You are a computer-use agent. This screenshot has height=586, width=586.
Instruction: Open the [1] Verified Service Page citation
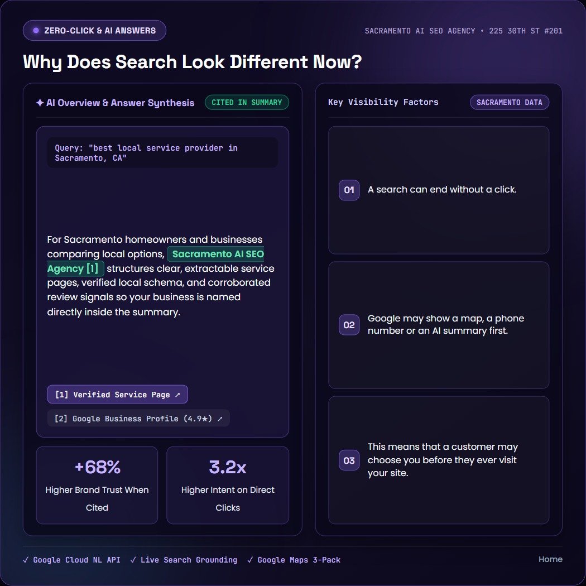[x=117, y=395]
